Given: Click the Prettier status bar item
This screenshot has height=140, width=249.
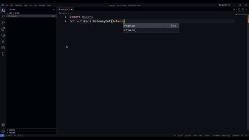Looking at the screenshot, I should [236, 136].
